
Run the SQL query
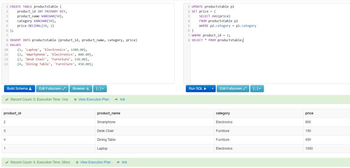tap(198, 88)
